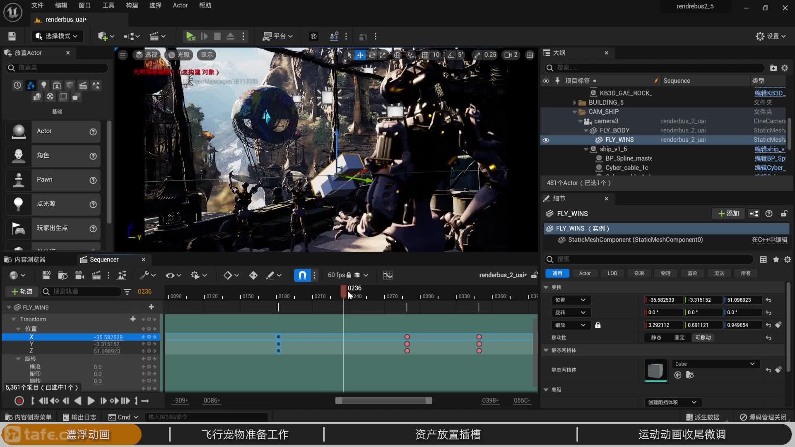Open camera speed setting in viewport
Viewport: 795px width, 447px height.
click(x=511, y=55)
